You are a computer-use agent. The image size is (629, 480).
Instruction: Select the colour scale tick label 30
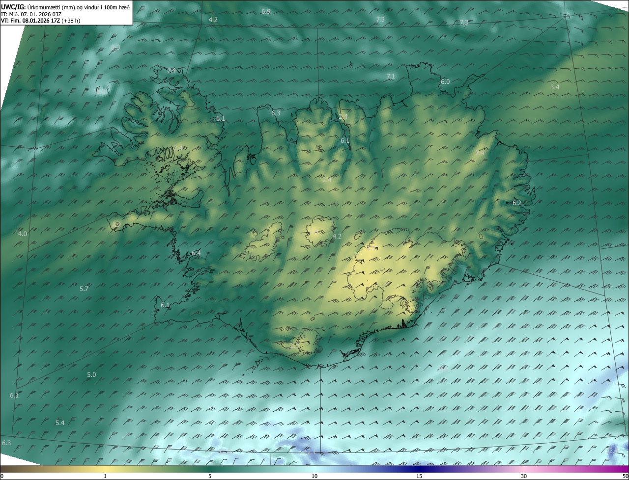(524, 476)
